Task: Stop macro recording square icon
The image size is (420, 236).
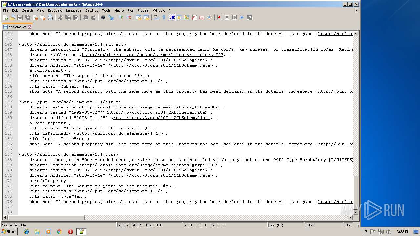Action: coord(227,17)
